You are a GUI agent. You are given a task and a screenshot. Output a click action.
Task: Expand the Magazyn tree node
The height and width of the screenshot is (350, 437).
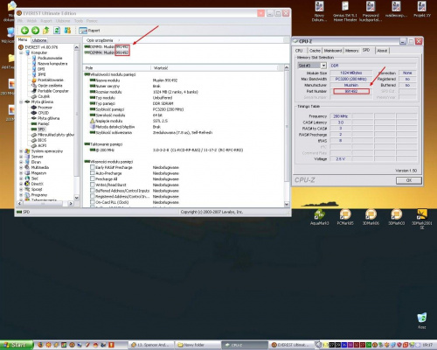click(21, 173)
